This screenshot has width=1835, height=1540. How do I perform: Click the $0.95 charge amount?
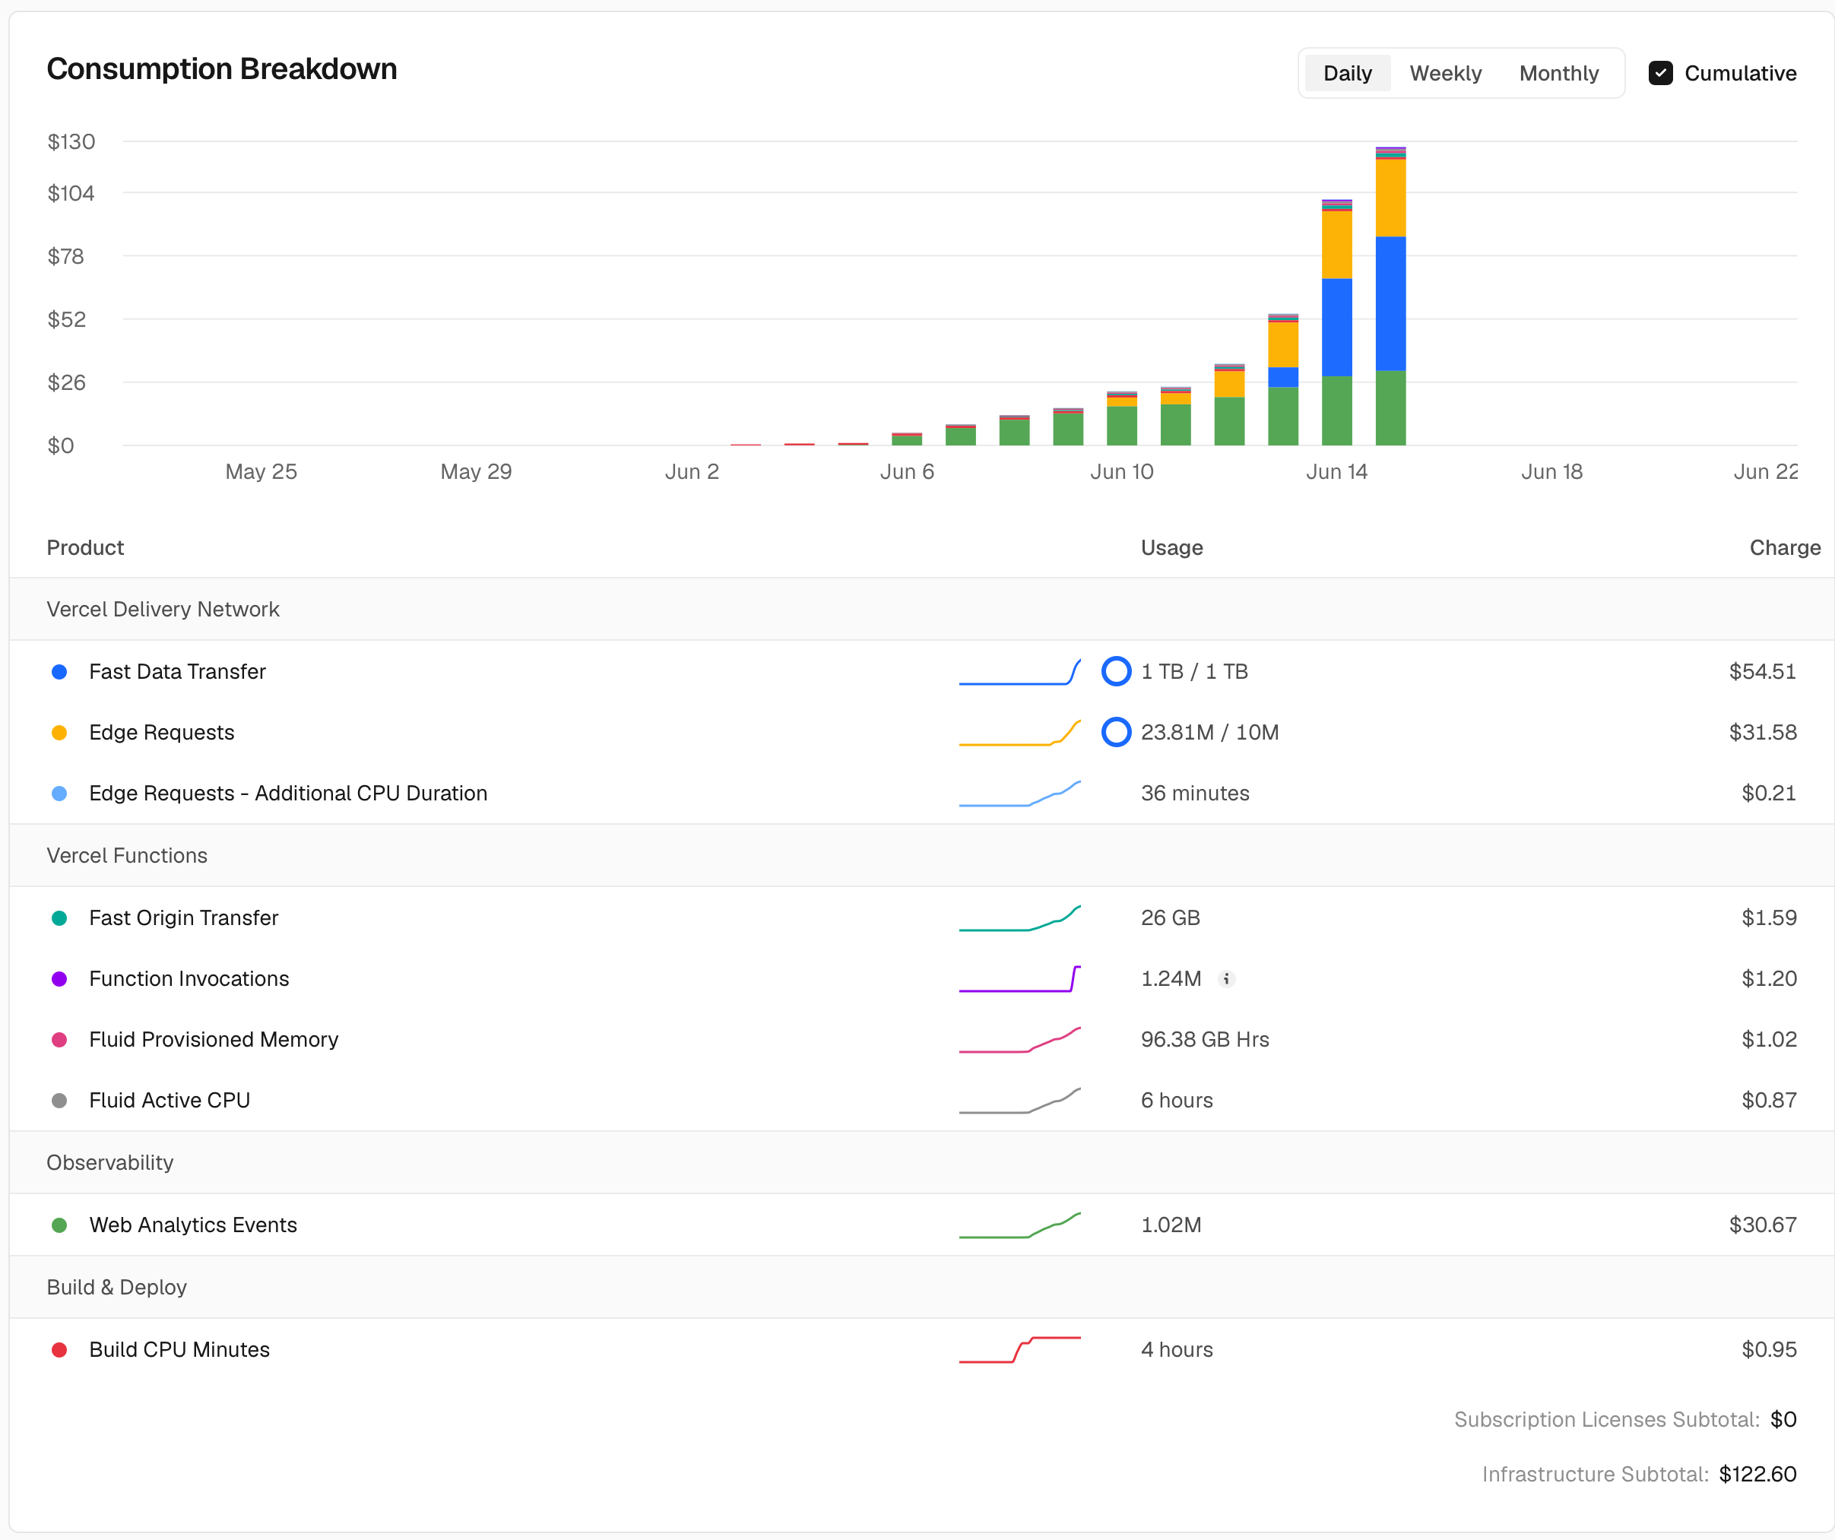click(1769, 1350)
